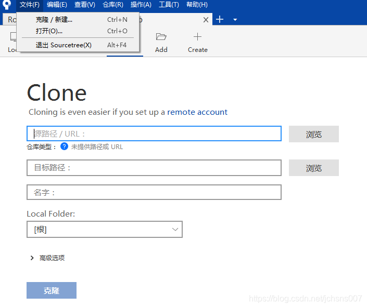Screen dimensions: 367x308
Task: Expand the 高级选项 section
Action: click(48, 258)
